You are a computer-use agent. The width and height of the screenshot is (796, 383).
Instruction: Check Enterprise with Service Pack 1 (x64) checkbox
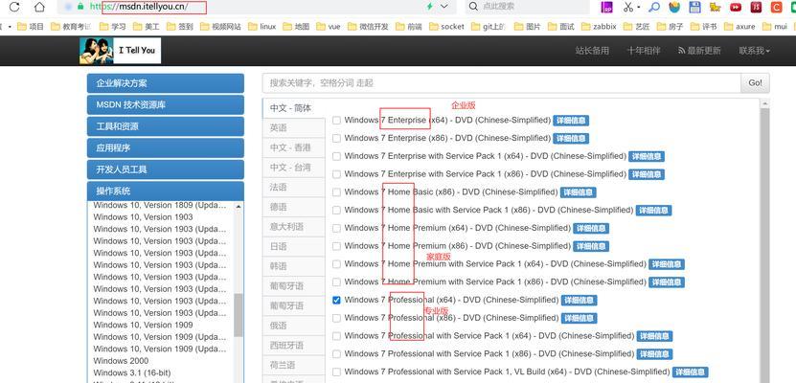click(x=336, y=156)
